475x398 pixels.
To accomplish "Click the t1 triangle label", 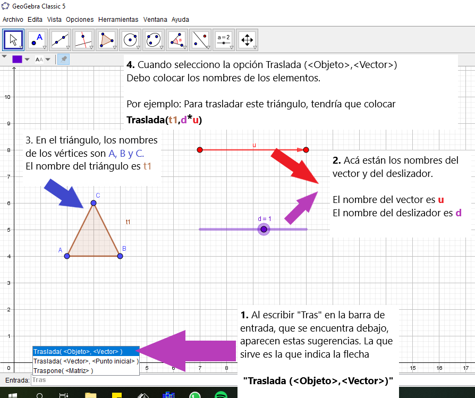I will tap(128, 222).
